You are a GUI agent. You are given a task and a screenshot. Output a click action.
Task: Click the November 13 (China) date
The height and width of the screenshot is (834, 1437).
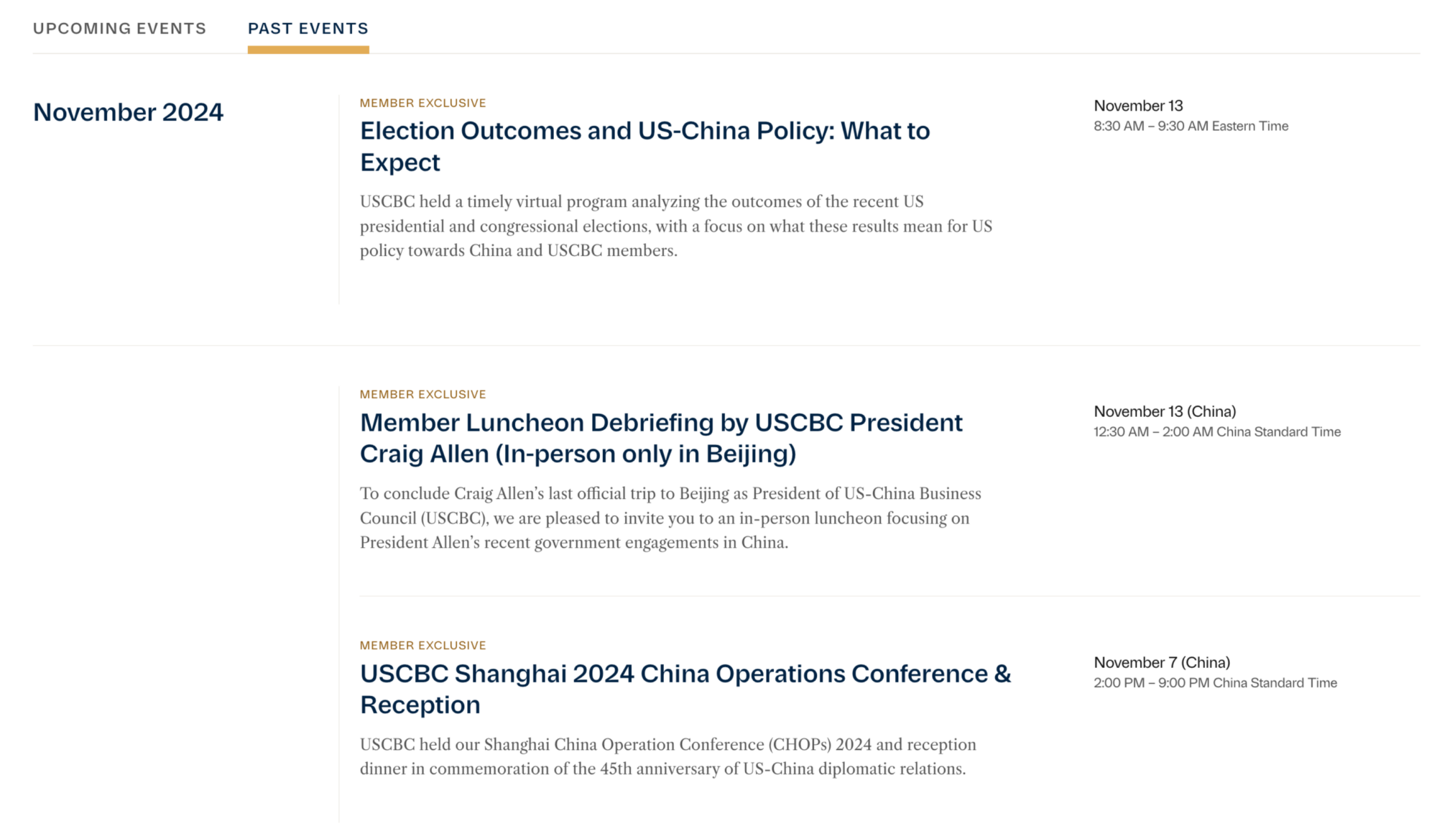pos(1165,411)
